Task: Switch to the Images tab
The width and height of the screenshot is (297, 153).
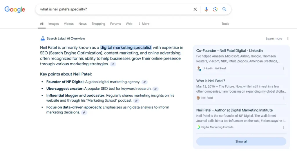Action: pos(54,24)
